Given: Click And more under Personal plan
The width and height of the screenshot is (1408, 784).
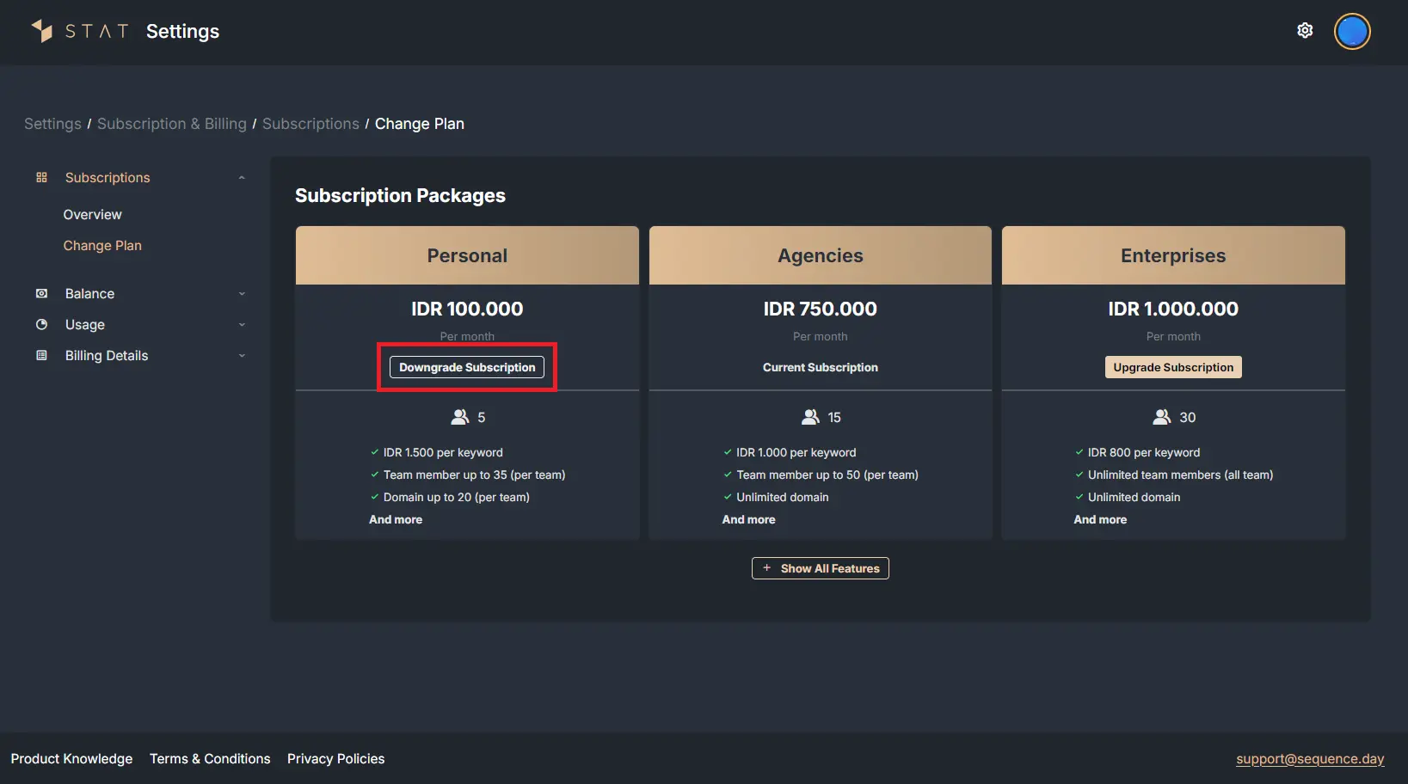Looking at the screenshot, I should (x=396, y=519).
